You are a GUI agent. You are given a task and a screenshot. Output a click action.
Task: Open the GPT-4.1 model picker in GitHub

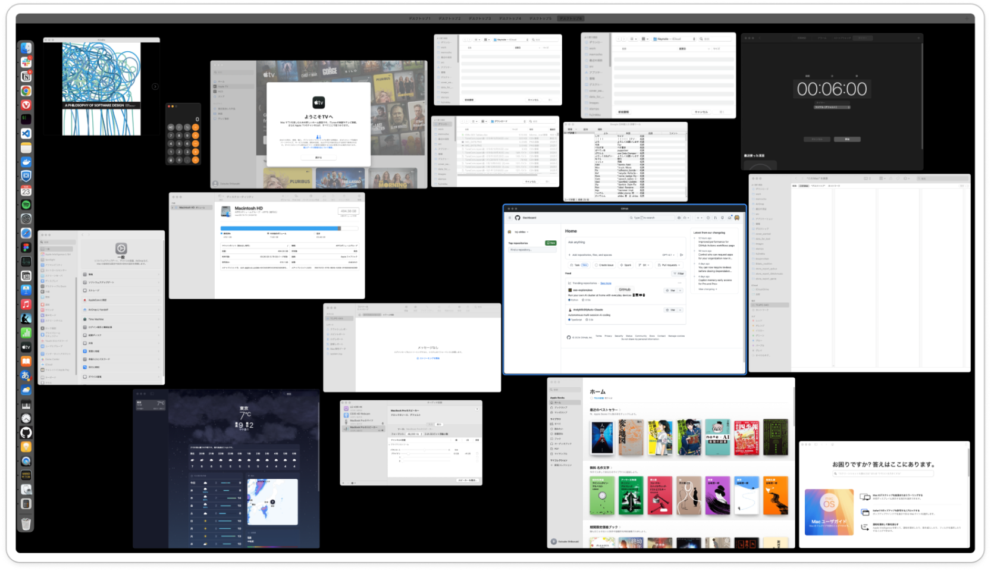[669, 255]
